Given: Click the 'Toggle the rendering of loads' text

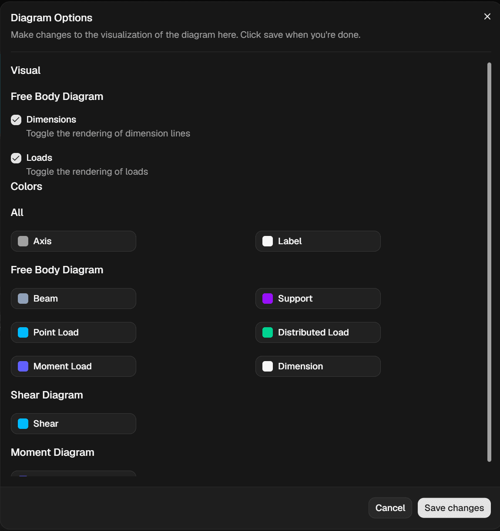Looking at the screenshot, I should (x=87, y=172).
